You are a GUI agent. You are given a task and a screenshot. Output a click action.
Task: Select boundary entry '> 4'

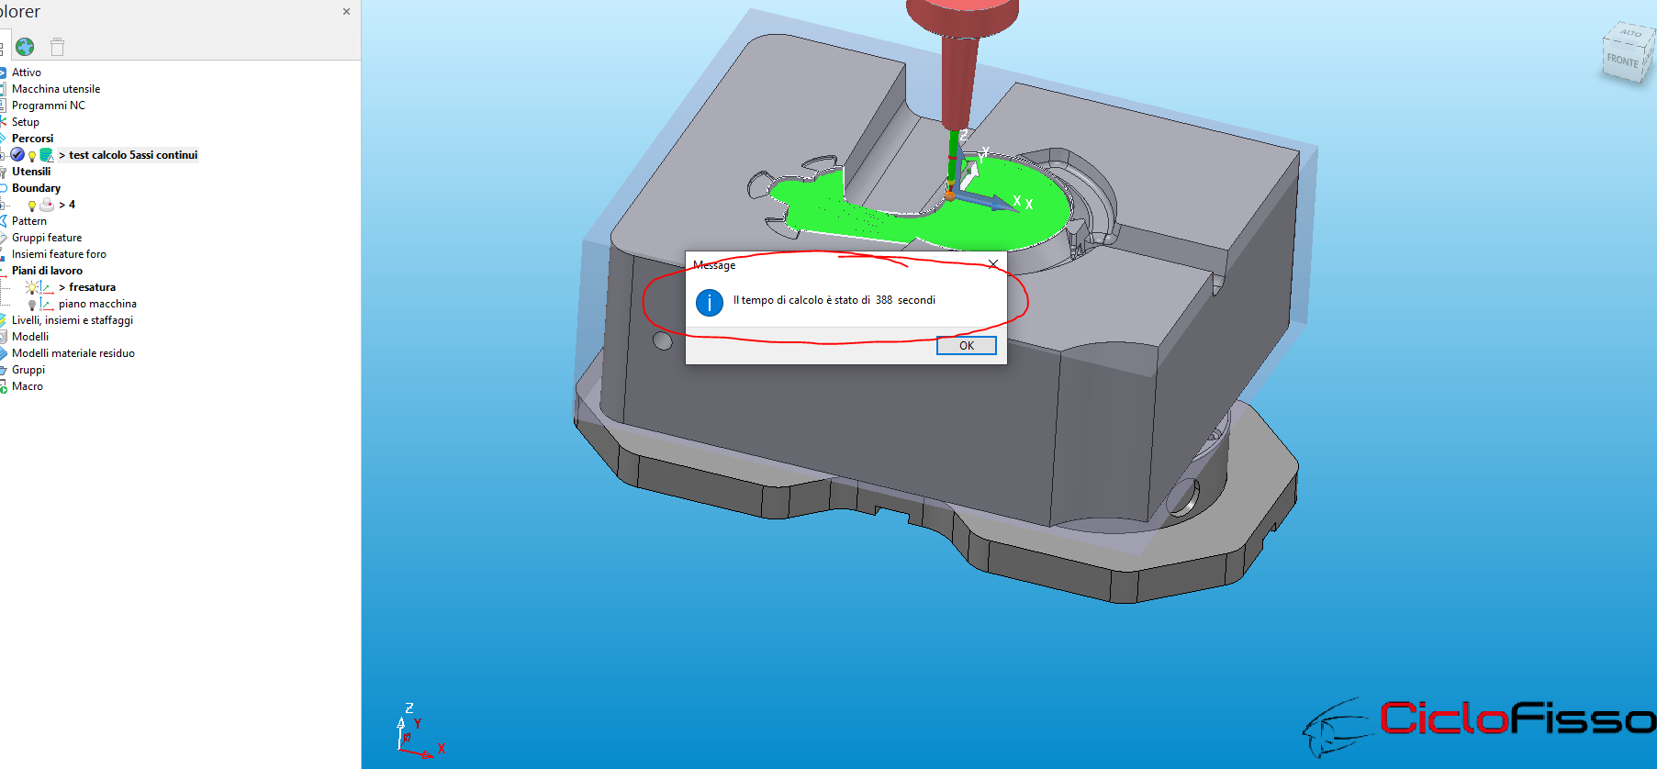pos(67,205)
